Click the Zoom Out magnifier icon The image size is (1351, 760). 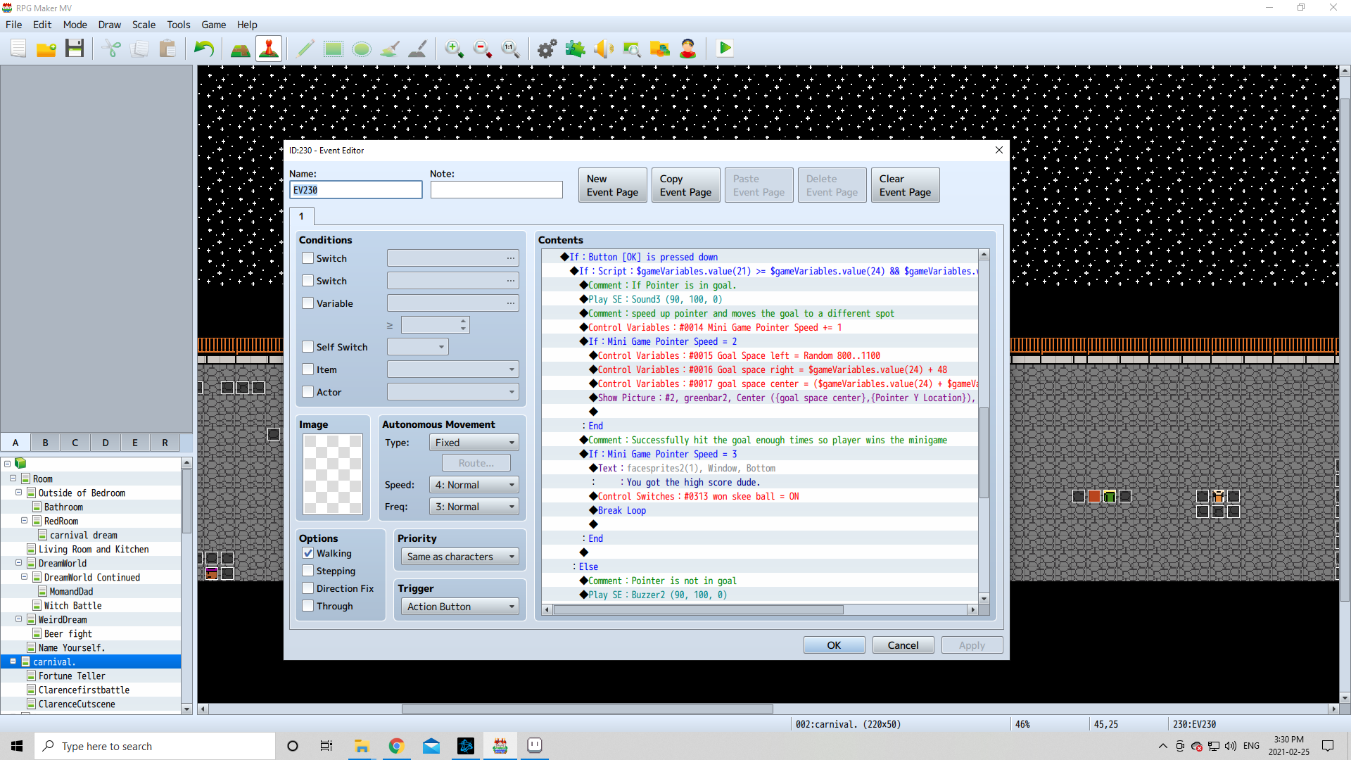point(483,49)
